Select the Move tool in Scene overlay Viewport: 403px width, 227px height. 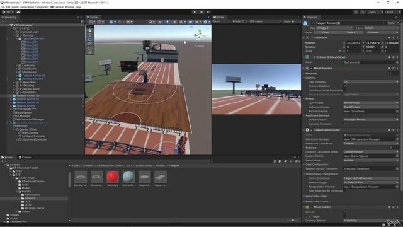pos(90,35)
